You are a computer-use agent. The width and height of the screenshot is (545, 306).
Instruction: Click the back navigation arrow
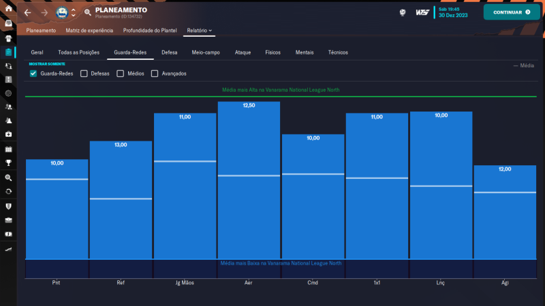[27, 12]
